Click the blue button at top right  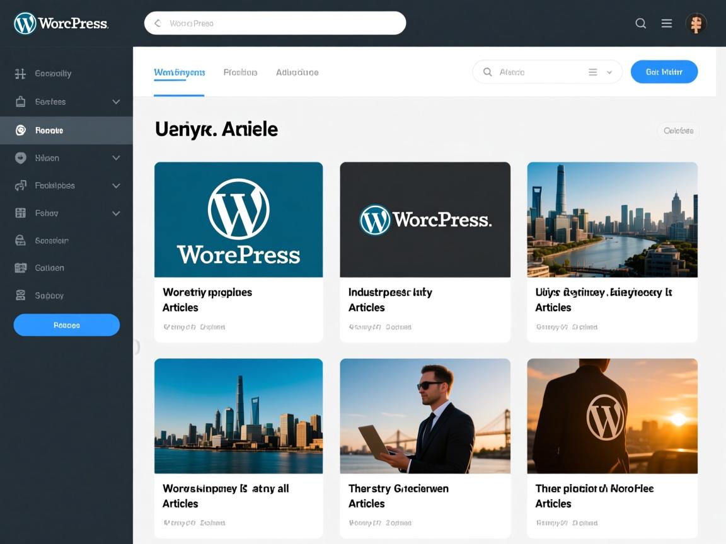[664, 72]
